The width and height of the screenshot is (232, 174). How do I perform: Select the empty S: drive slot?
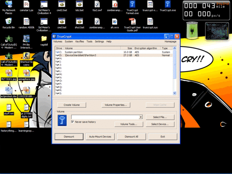coord(59,94)
